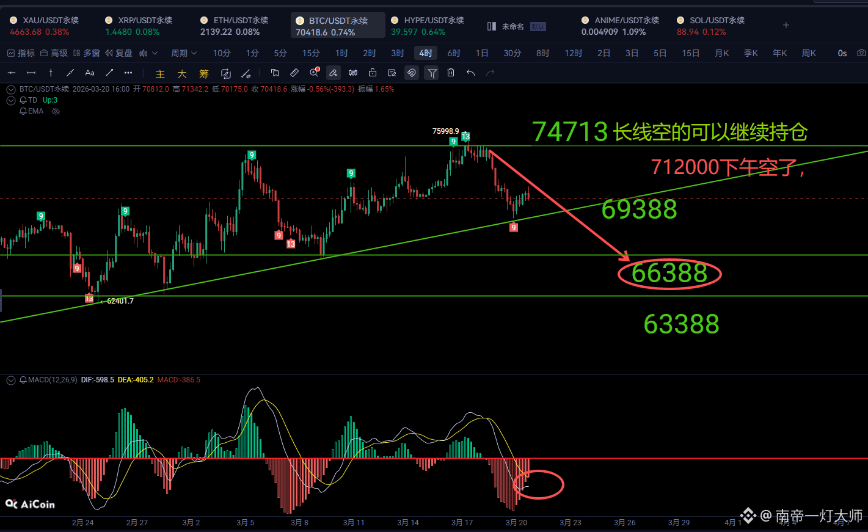Collapse the BTC/USDT永续 info row chevron

click(10, 89)
